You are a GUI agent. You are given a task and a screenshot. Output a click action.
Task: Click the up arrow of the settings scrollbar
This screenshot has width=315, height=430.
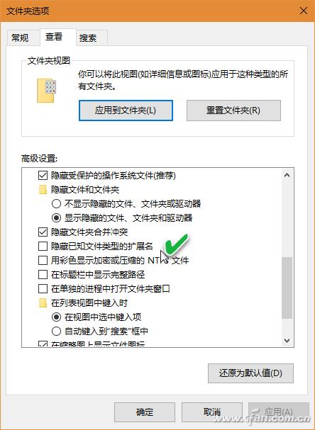pos(287,175)
